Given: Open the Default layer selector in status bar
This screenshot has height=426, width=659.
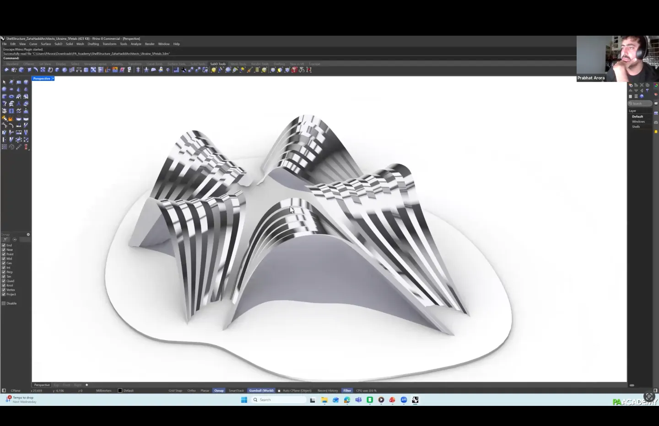Looking at the screenshot, I should point(128,391).
